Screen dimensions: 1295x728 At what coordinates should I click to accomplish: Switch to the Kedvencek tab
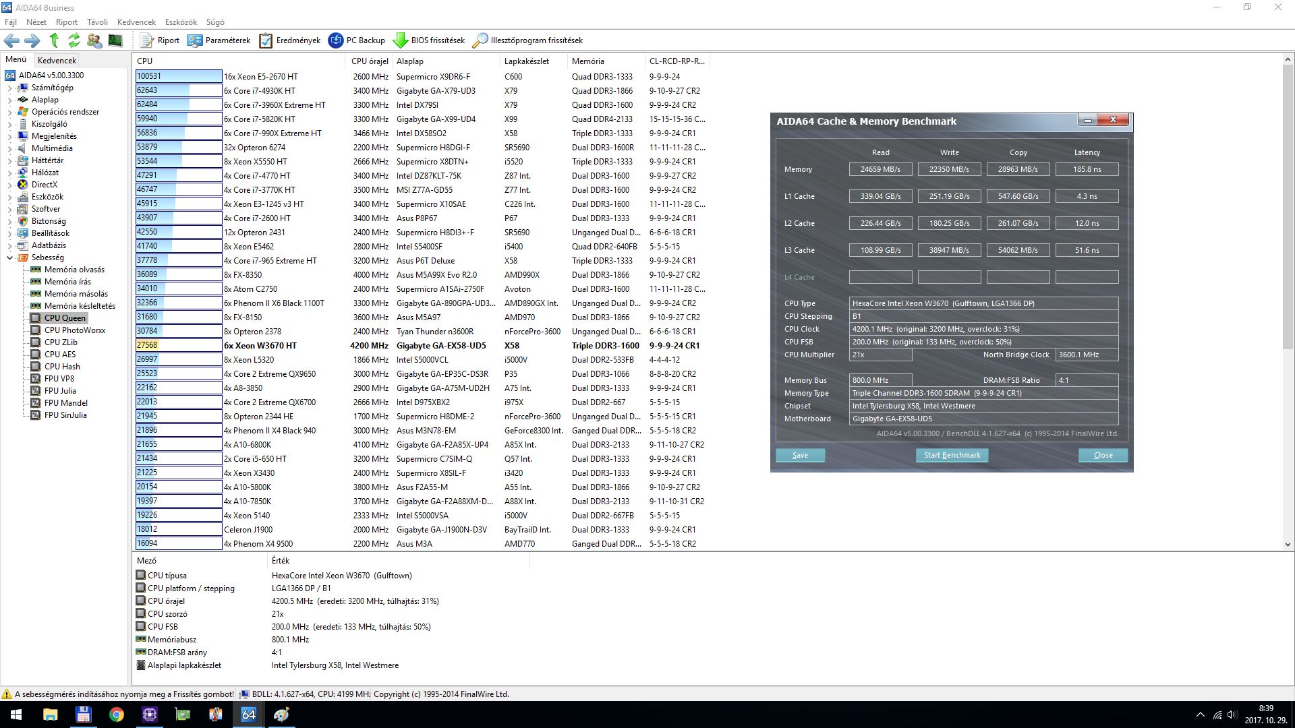[57, 60]
